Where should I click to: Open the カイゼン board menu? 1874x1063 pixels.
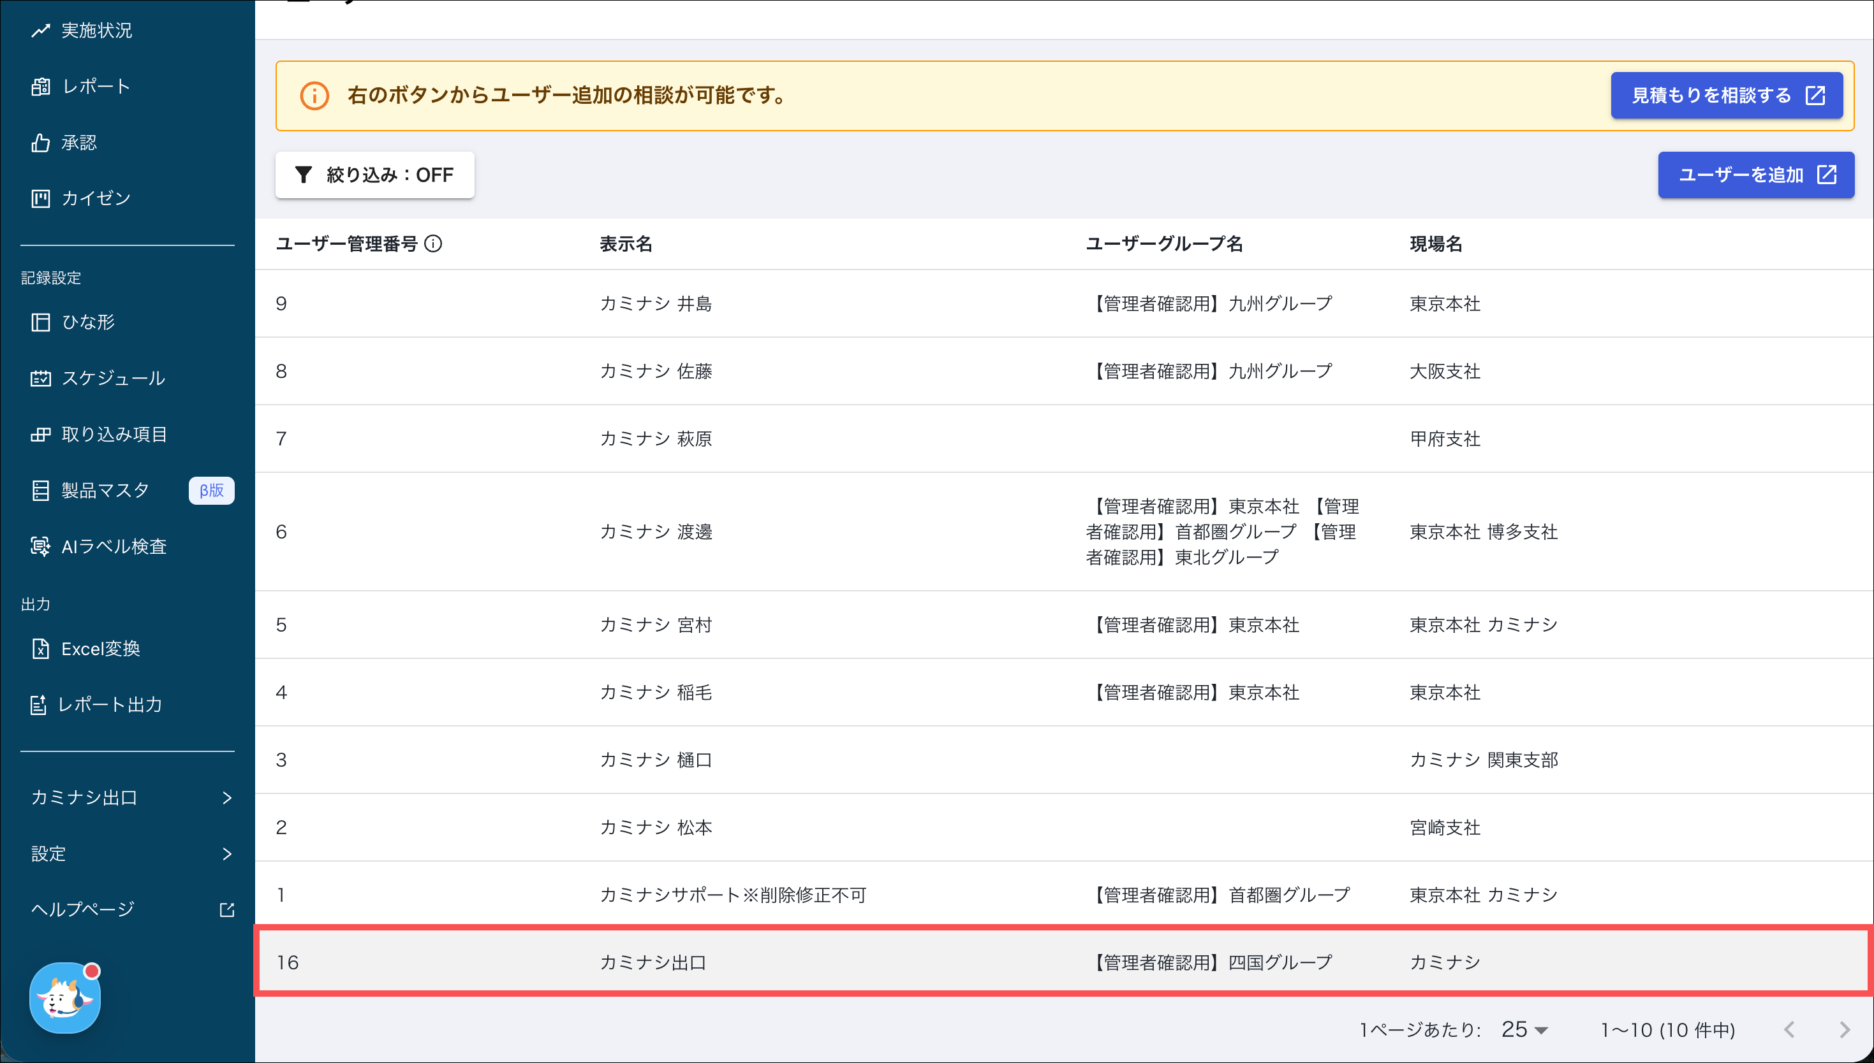coord(95,198)
